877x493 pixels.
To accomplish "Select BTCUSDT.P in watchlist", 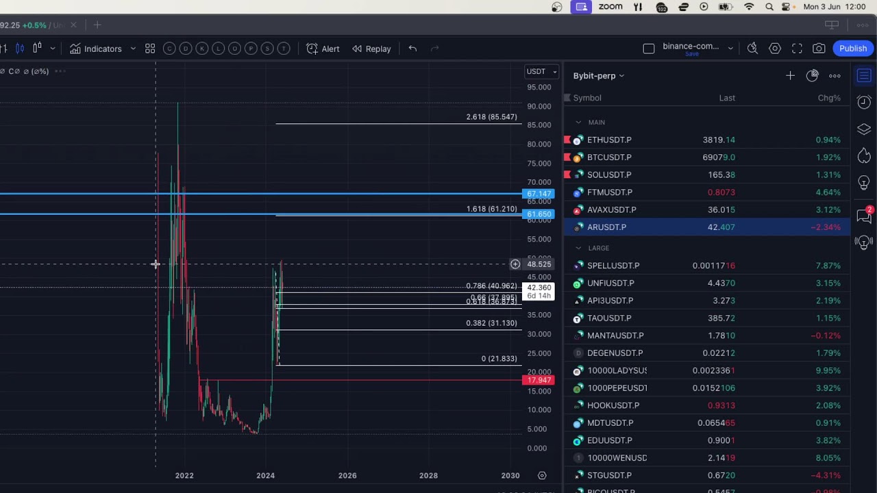I will [707, 157].
